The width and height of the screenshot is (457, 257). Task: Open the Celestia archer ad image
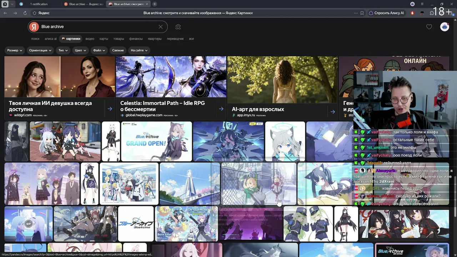click(171, 77)
